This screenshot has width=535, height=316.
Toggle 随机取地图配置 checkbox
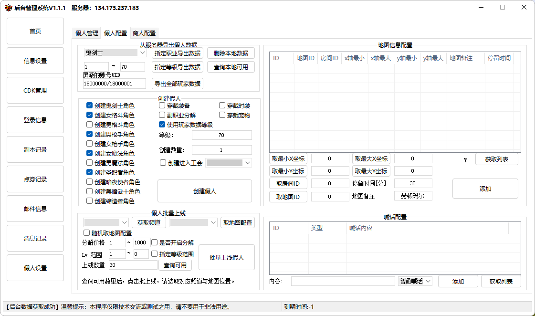pos(87,233)
